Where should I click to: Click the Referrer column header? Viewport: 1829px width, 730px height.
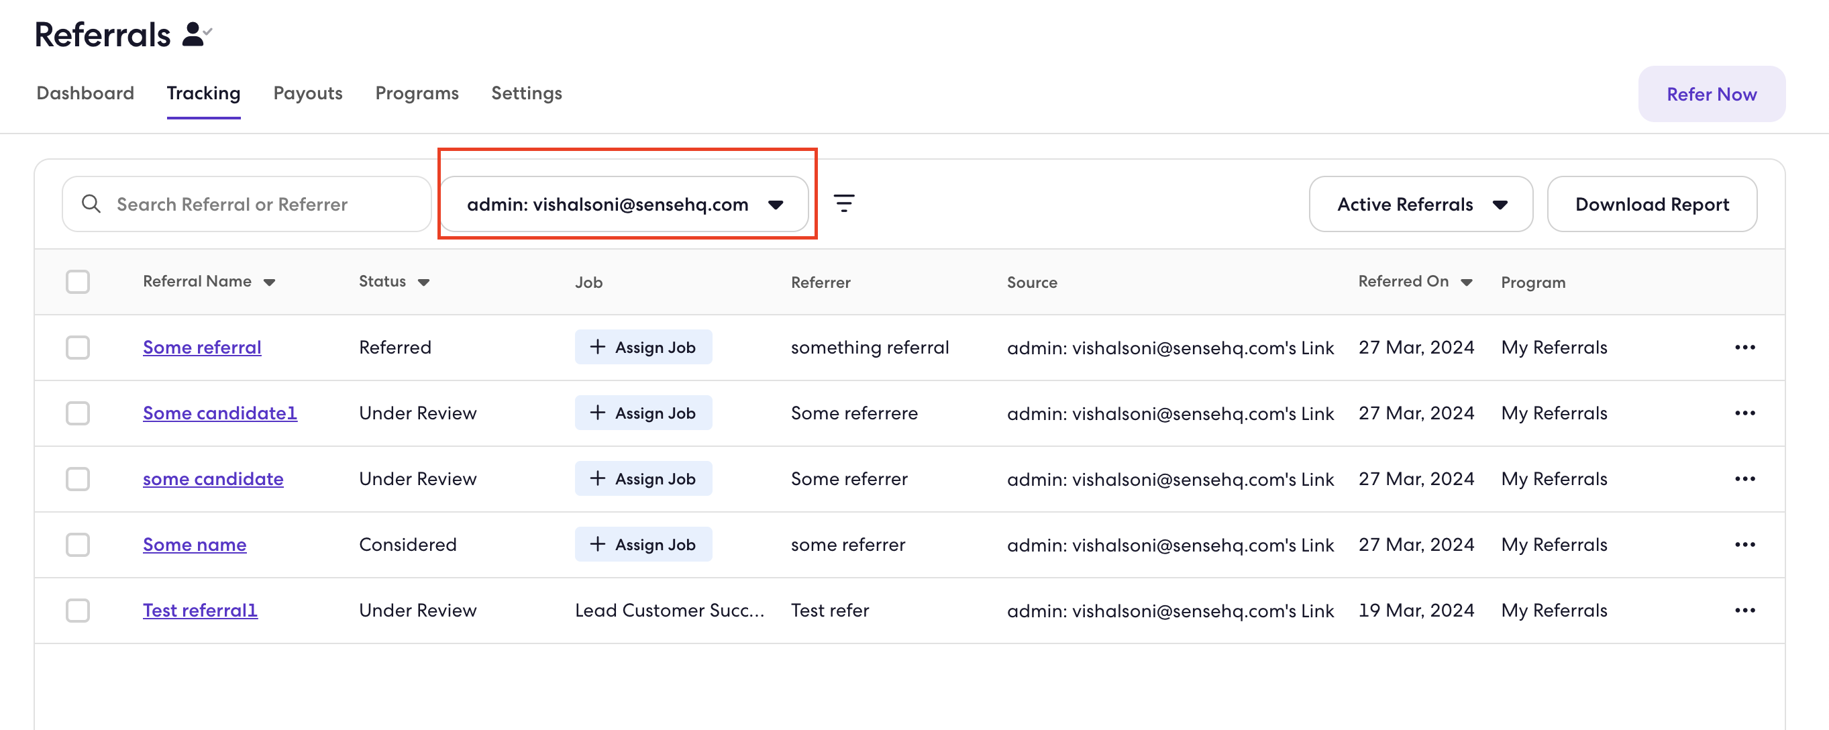coord(820,282)
